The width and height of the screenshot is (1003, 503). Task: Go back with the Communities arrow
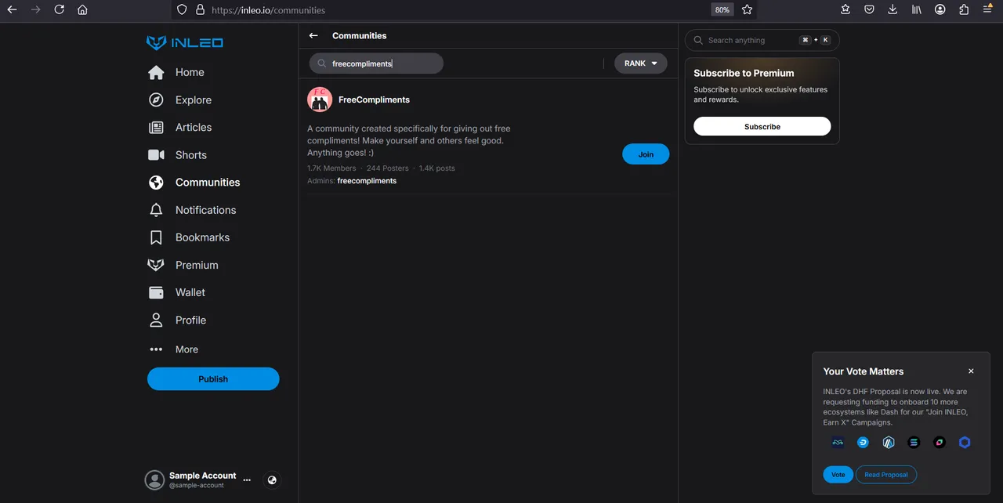click(313, 35)
